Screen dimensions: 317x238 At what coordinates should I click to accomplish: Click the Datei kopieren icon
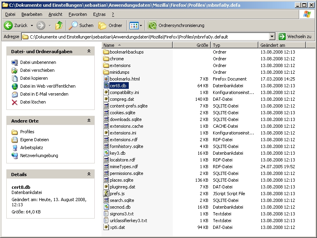15,78
